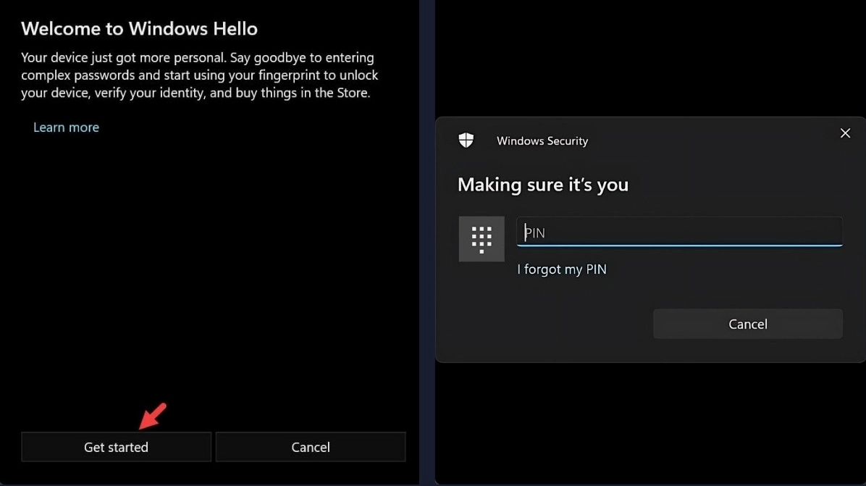Open the Learn more link
This screenshot has width=866, height=486.
pyautogui.click(x=66, y=127)
